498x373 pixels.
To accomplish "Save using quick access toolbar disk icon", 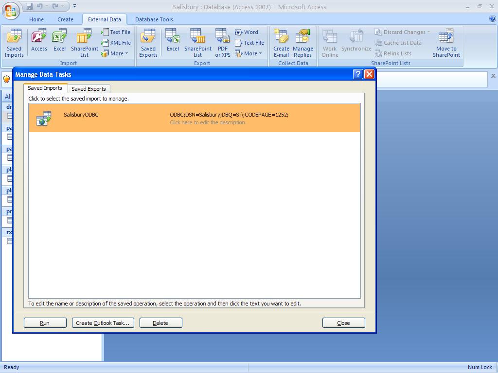I will (x=29, y=6).
